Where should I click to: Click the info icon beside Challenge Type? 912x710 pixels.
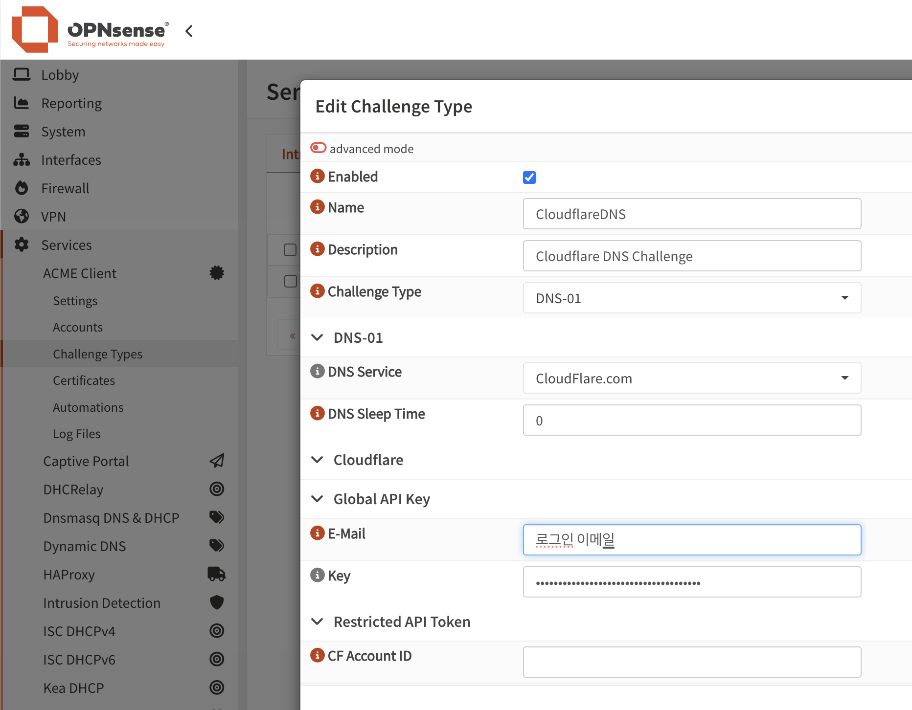317,291
